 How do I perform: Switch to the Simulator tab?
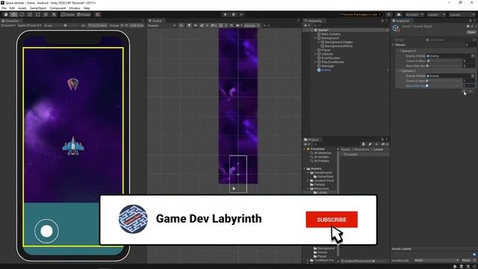10,21
